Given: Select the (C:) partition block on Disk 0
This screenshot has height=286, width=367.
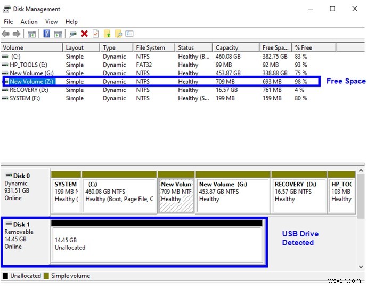Looking at the screenshot, I should click(x=119, y=192).
